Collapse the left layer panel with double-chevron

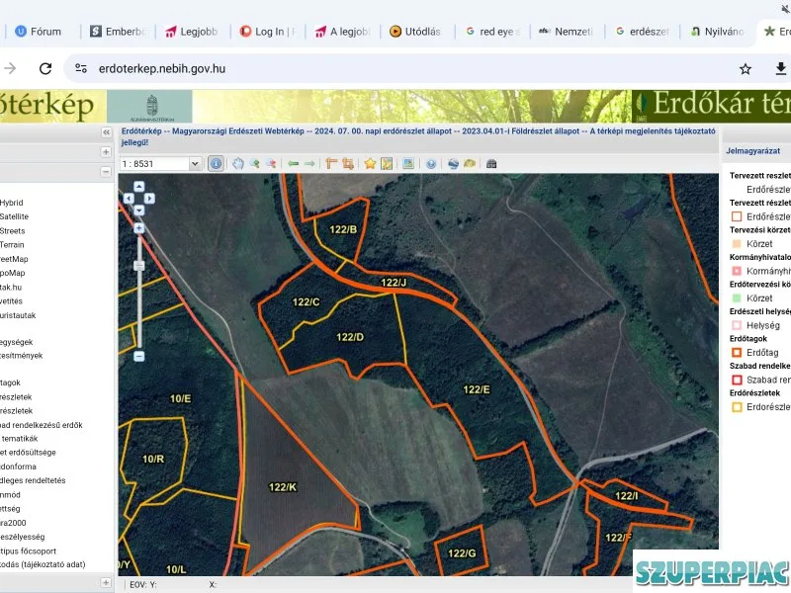(x=106, y=132)
